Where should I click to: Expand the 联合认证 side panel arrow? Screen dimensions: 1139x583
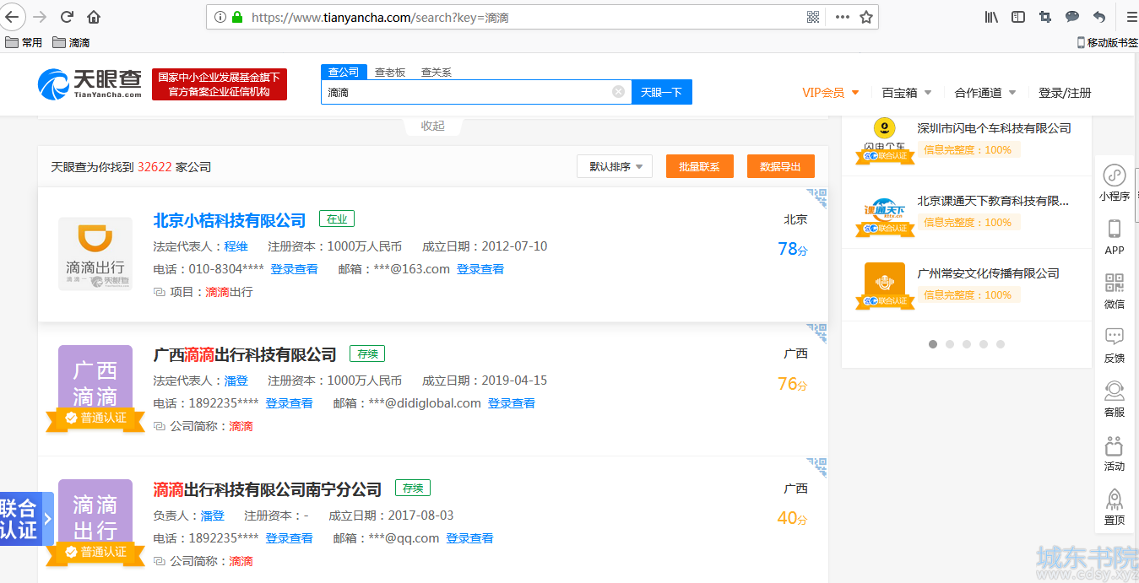pyautogui.click(x=48, y=519)
